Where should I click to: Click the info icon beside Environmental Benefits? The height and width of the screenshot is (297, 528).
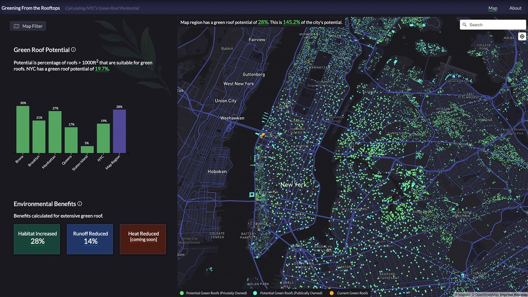80,204
